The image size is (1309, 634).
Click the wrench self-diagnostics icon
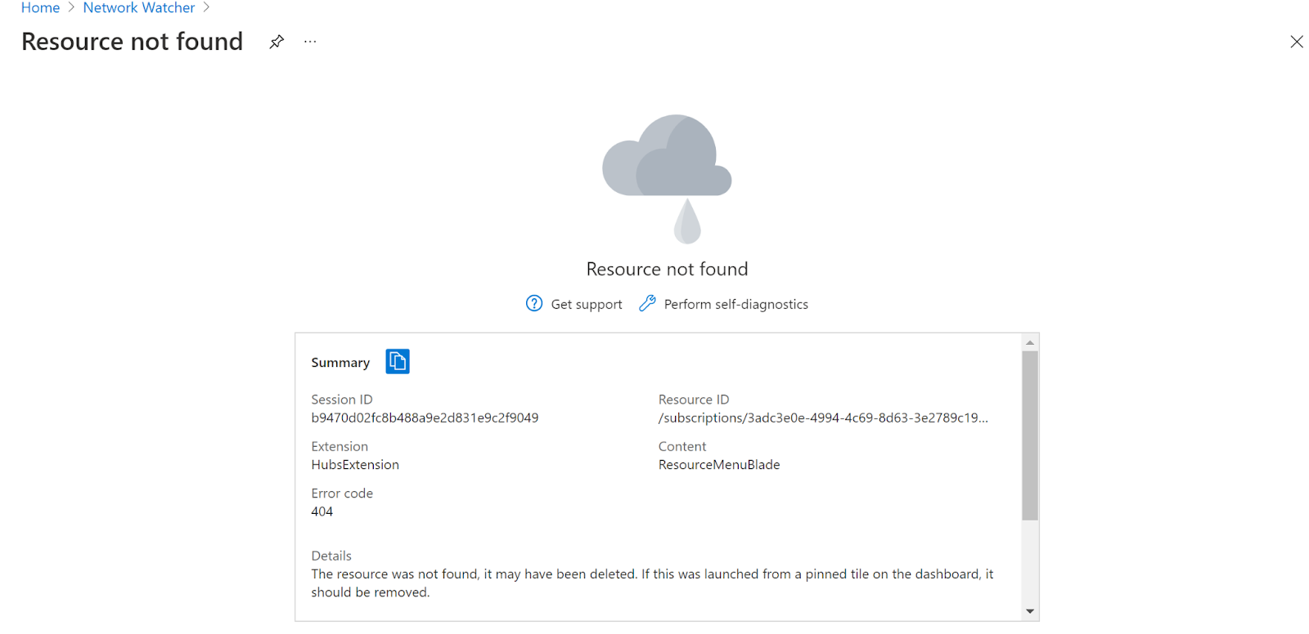[647, 304]
